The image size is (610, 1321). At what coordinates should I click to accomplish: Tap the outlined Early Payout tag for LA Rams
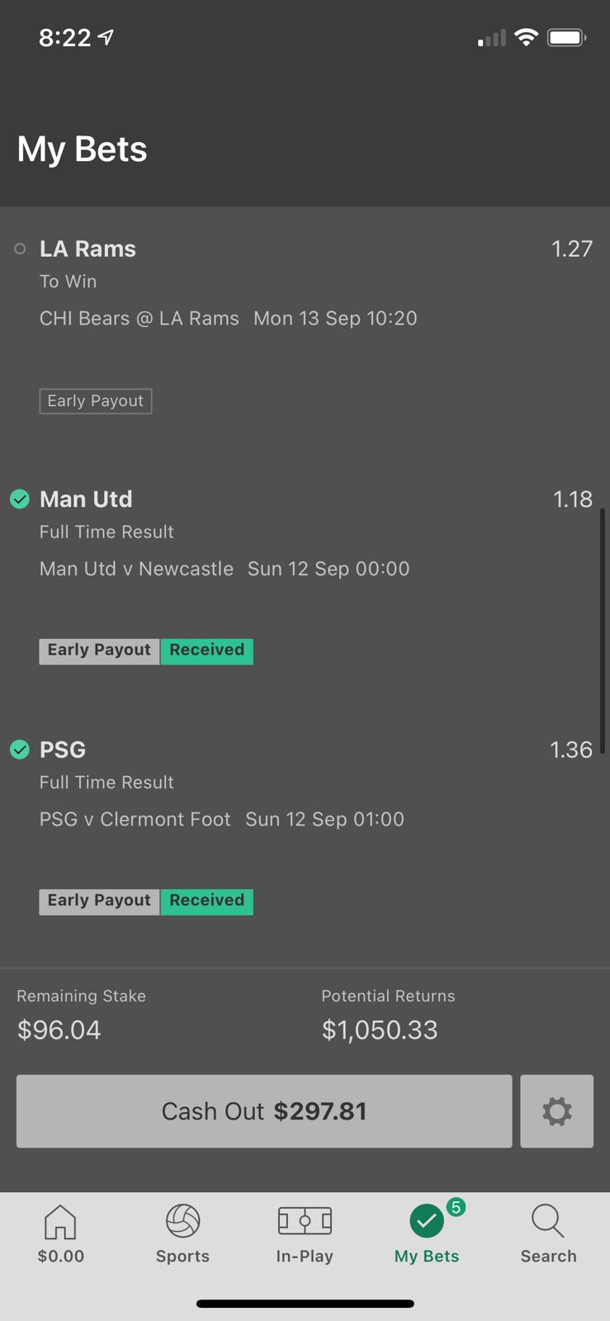[x=96, y=401]
